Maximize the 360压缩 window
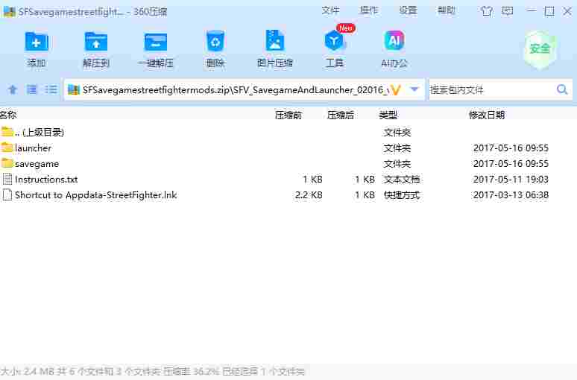577x380 pixels. pyautogui.click(x=549, y=11)
